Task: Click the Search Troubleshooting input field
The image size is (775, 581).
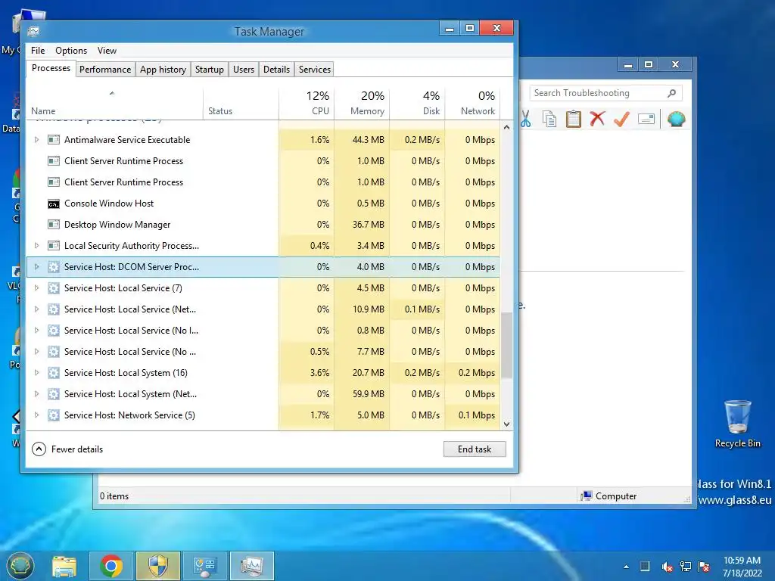Action: [x=598, y=93]
